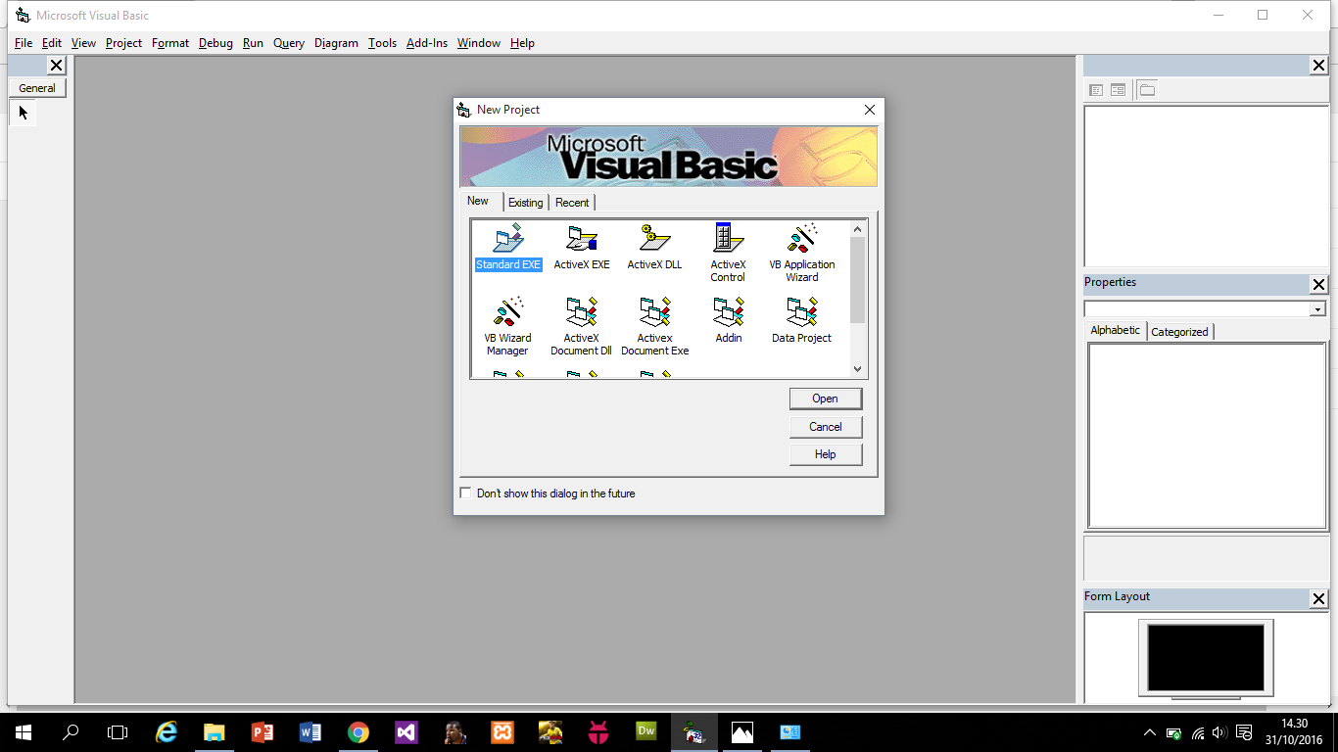Open Google Chrome from the taskbar

pyautogui.click(x=358, y=731)
